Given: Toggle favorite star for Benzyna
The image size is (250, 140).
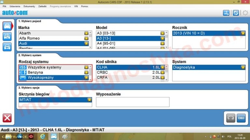Looking at the screenshot, I should (86, 72).
